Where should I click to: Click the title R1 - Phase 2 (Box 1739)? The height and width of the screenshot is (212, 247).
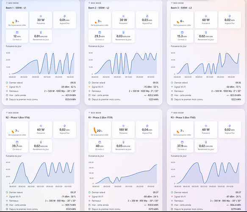click(x=100, y=117)
